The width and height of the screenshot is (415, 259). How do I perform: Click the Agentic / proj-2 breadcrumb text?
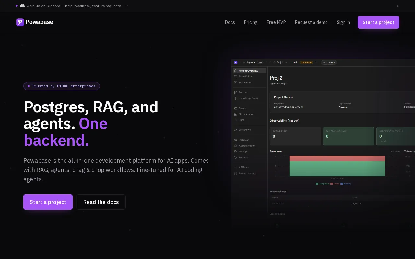[x=279, y=84]
